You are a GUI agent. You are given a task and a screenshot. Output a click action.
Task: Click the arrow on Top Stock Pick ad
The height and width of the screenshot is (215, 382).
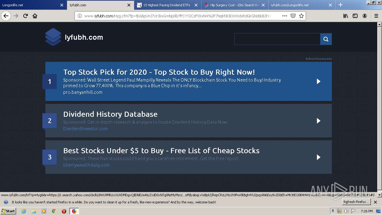(318, 81)
